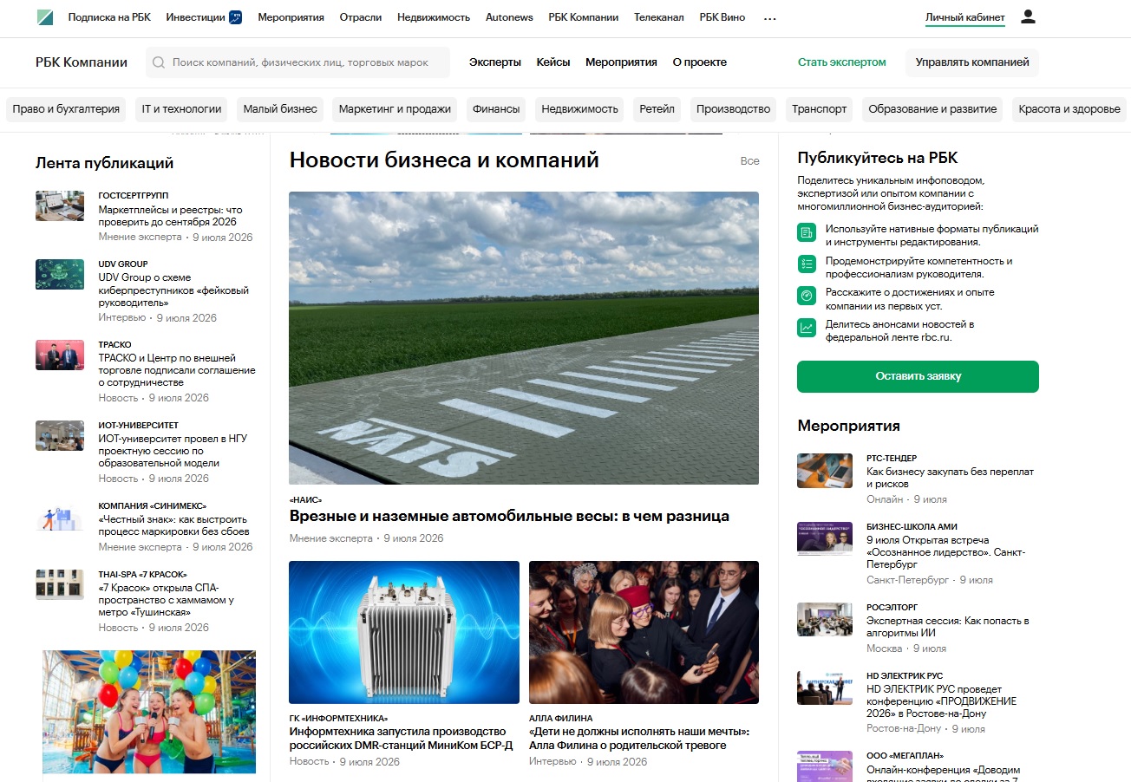Click the native formats document icon

pos(807,232)
